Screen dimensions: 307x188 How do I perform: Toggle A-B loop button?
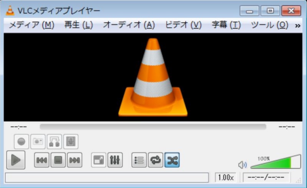(x=54, y=142)
